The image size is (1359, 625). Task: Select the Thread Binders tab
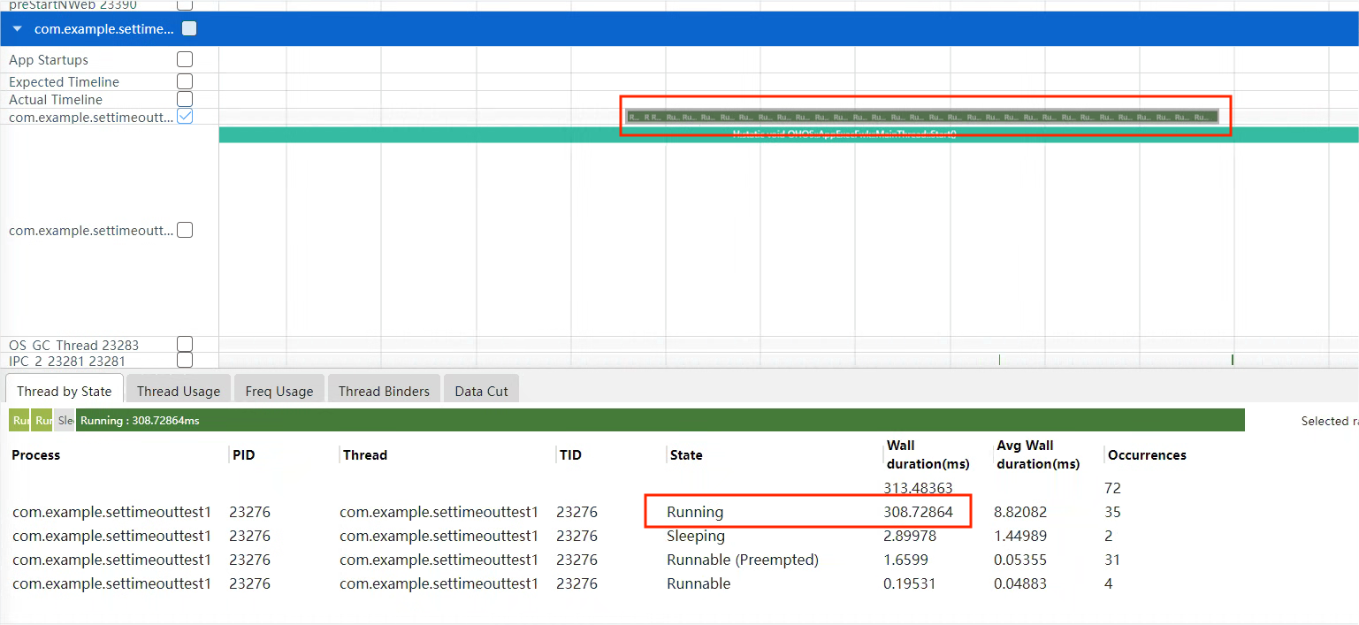click(384, 391)
